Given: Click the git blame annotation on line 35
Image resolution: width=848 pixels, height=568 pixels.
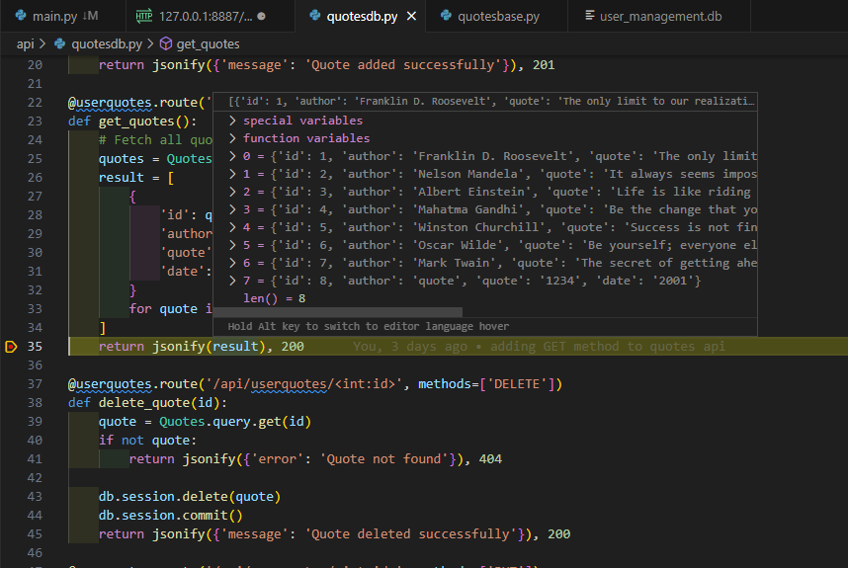Looking at the screenshot, I should (x=539, y=347).
